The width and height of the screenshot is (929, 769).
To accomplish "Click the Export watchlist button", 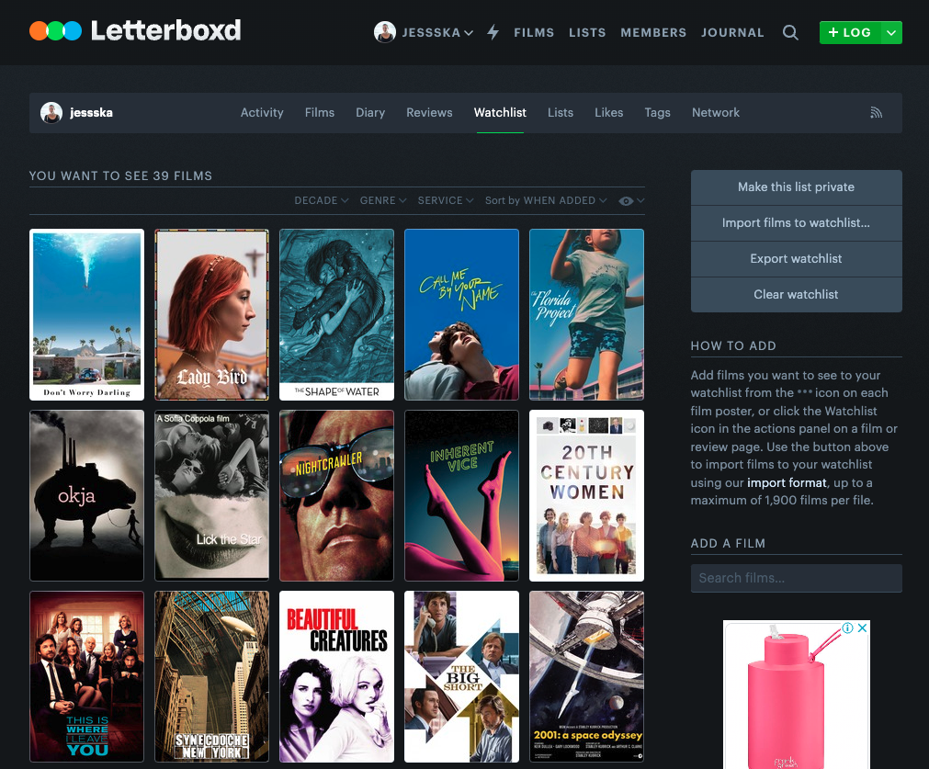I will click(x=796, y=258).
